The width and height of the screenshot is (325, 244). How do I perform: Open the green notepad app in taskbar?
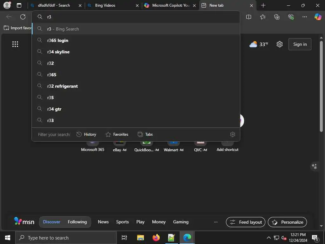pos(171,238)
